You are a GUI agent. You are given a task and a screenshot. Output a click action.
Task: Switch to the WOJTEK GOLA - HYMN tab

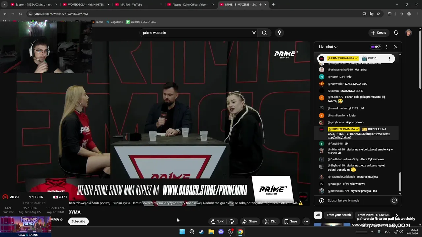click(x=86, y=5)
